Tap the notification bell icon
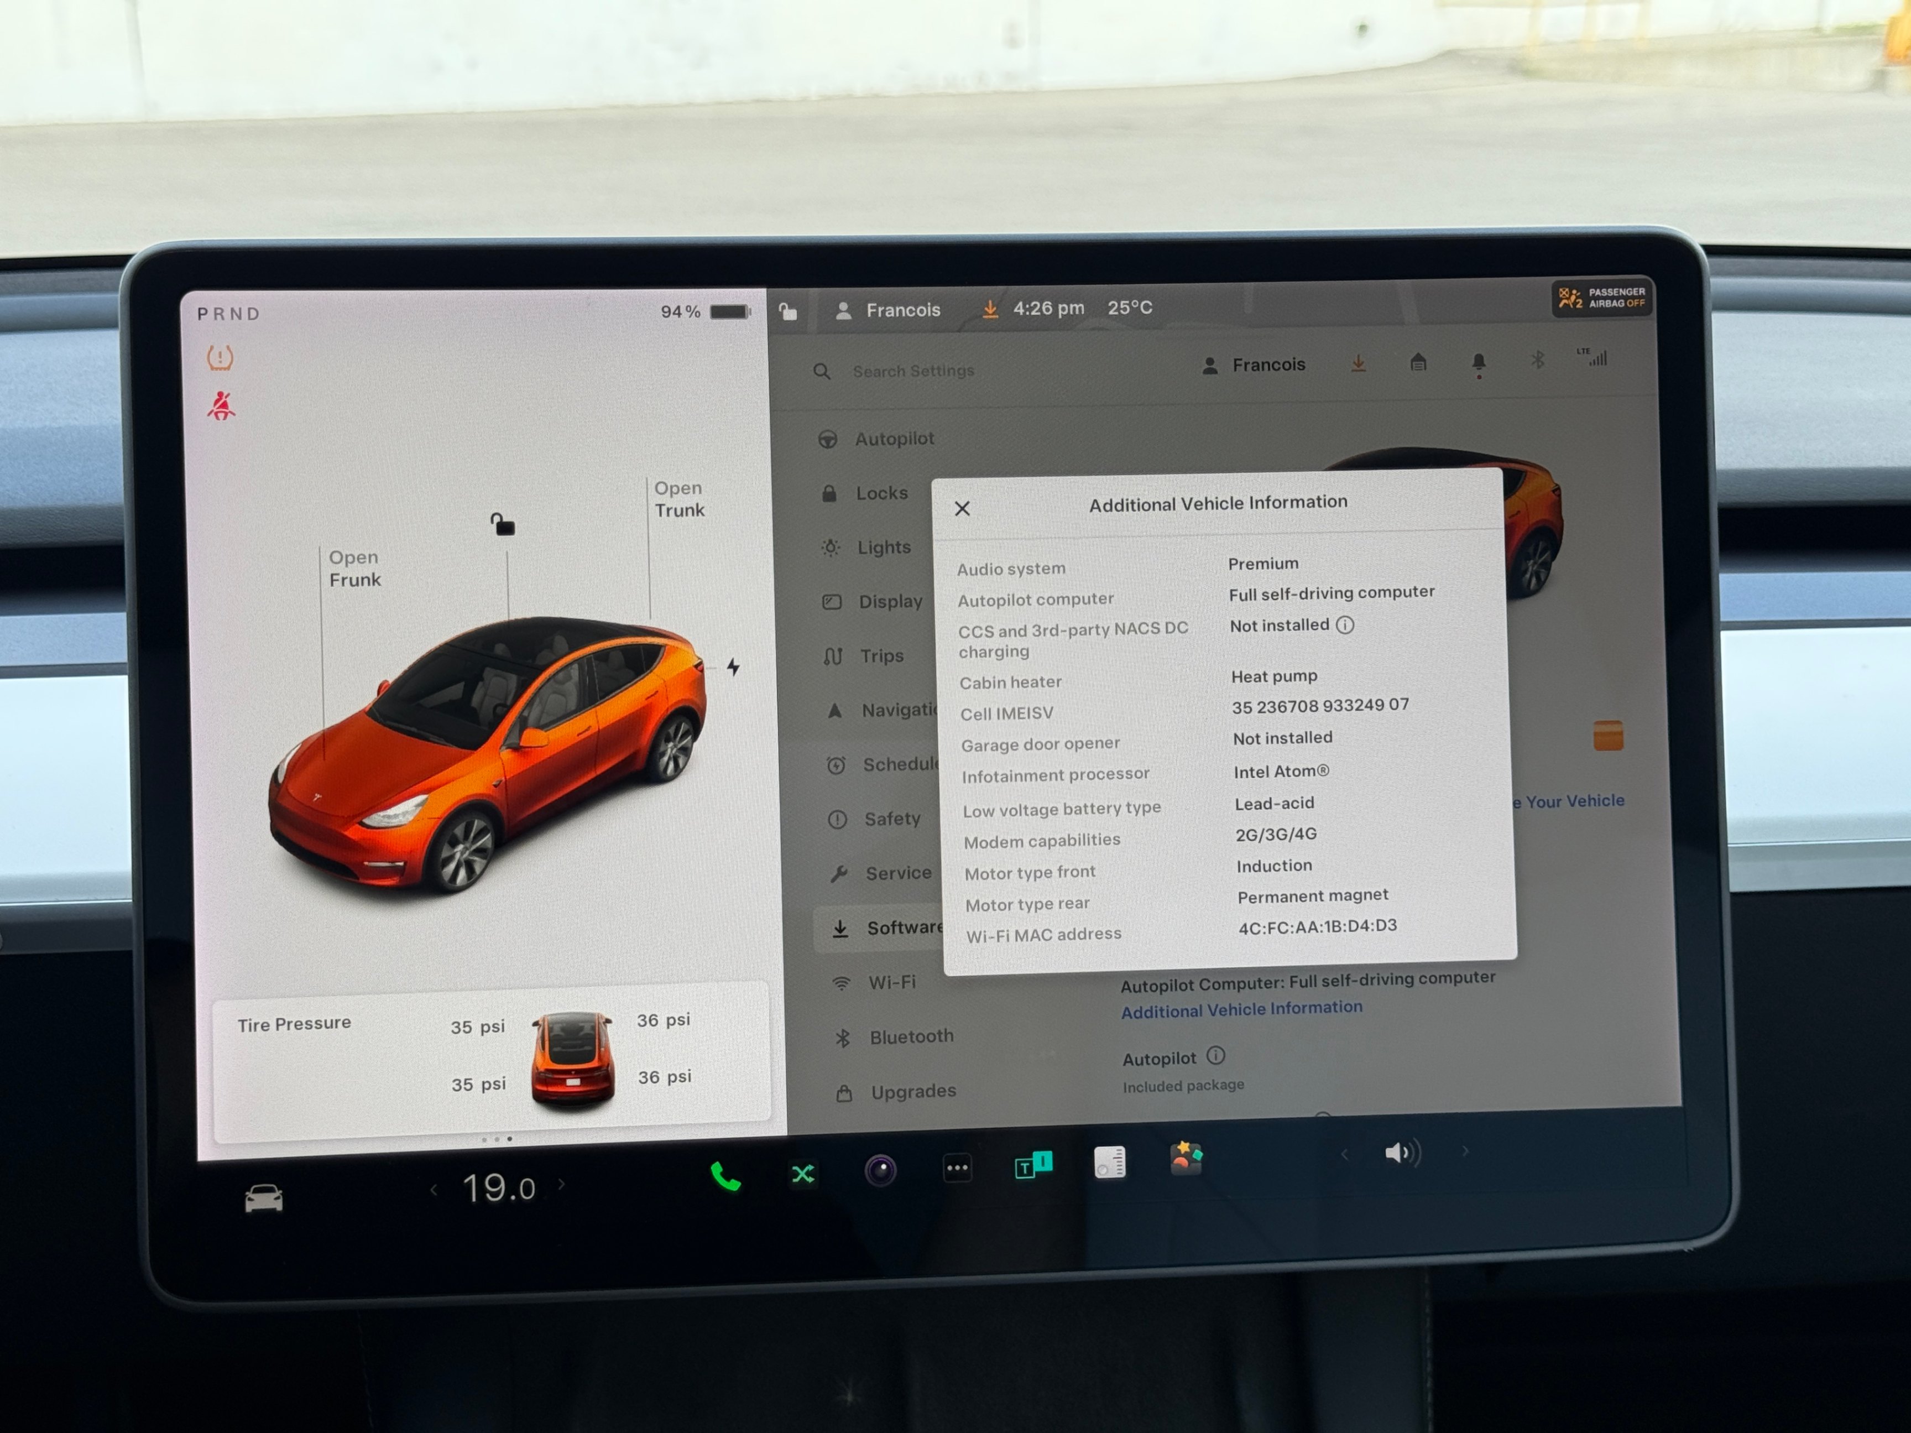The height and width of the screenshot is (1433, 1911). [1478, 363]
